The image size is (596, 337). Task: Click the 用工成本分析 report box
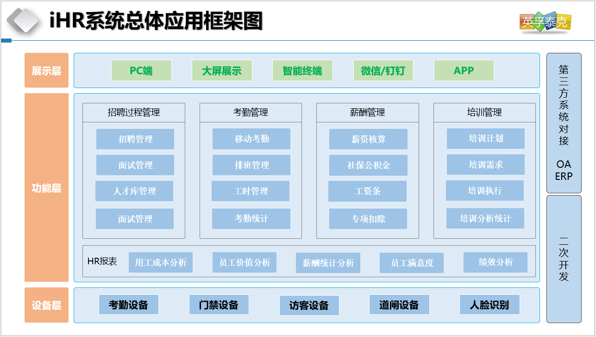pyautogui.click(x=161, y=262)
